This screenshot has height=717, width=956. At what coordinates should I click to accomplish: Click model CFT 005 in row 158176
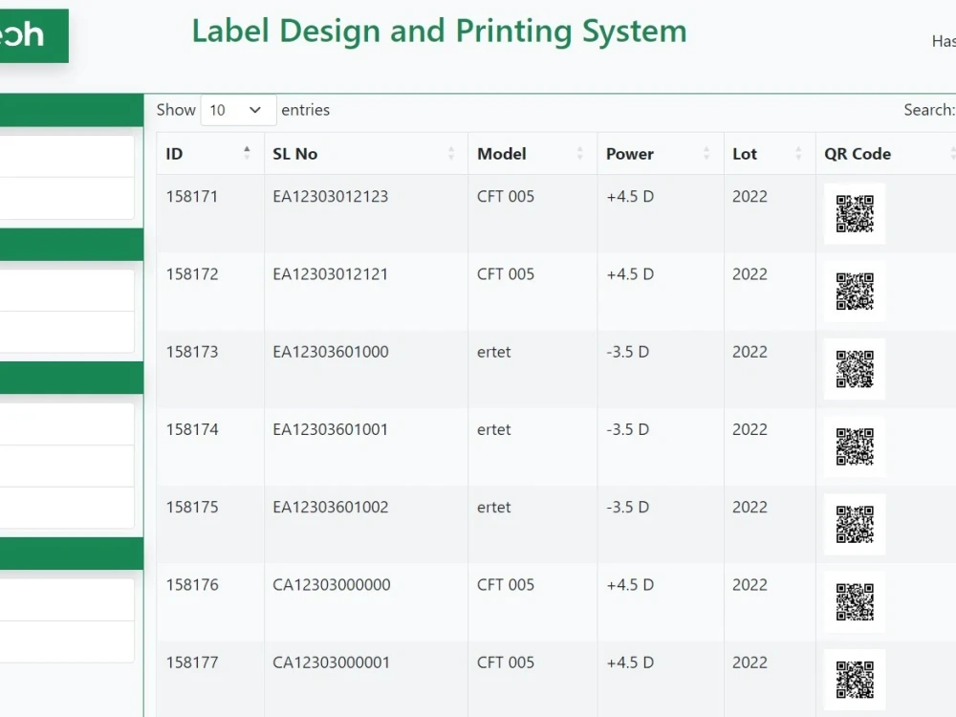tap(506, 585)
